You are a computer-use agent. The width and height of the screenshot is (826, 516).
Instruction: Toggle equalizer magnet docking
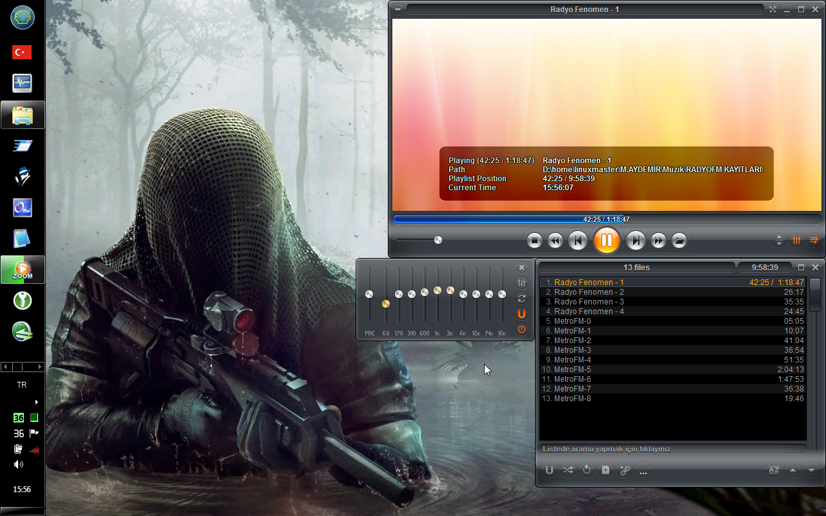point(522,313)
